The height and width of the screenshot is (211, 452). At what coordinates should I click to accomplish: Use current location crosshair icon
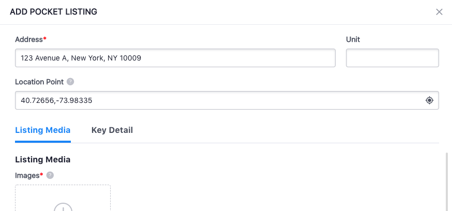tap(429, 100)
